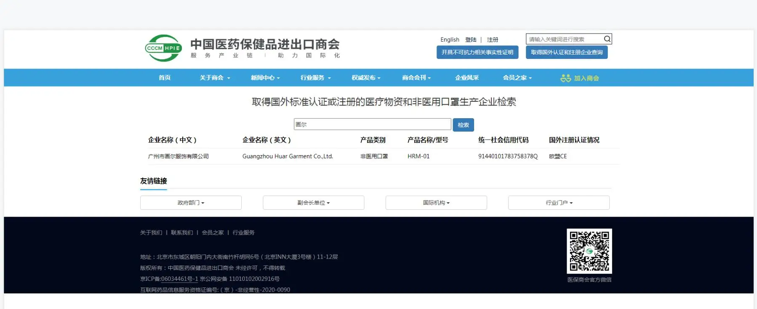Viewport: 757px width, 309px height.
Task: Expand the 副会长单位 links dropdown
Action: [313, 203]
